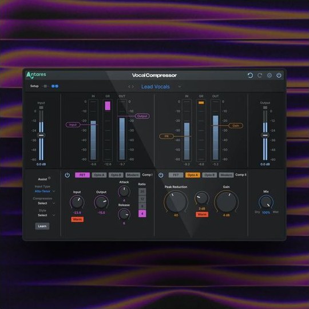Click Peak Reduction value 40
The image size is (309, 309).
click(176, 215)
